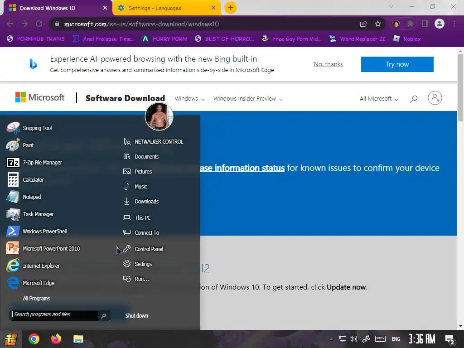Open File Explorer from the taskbar

(78, 339)
